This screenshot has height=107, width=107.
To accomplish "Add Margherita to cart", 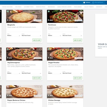I will 37,40.
